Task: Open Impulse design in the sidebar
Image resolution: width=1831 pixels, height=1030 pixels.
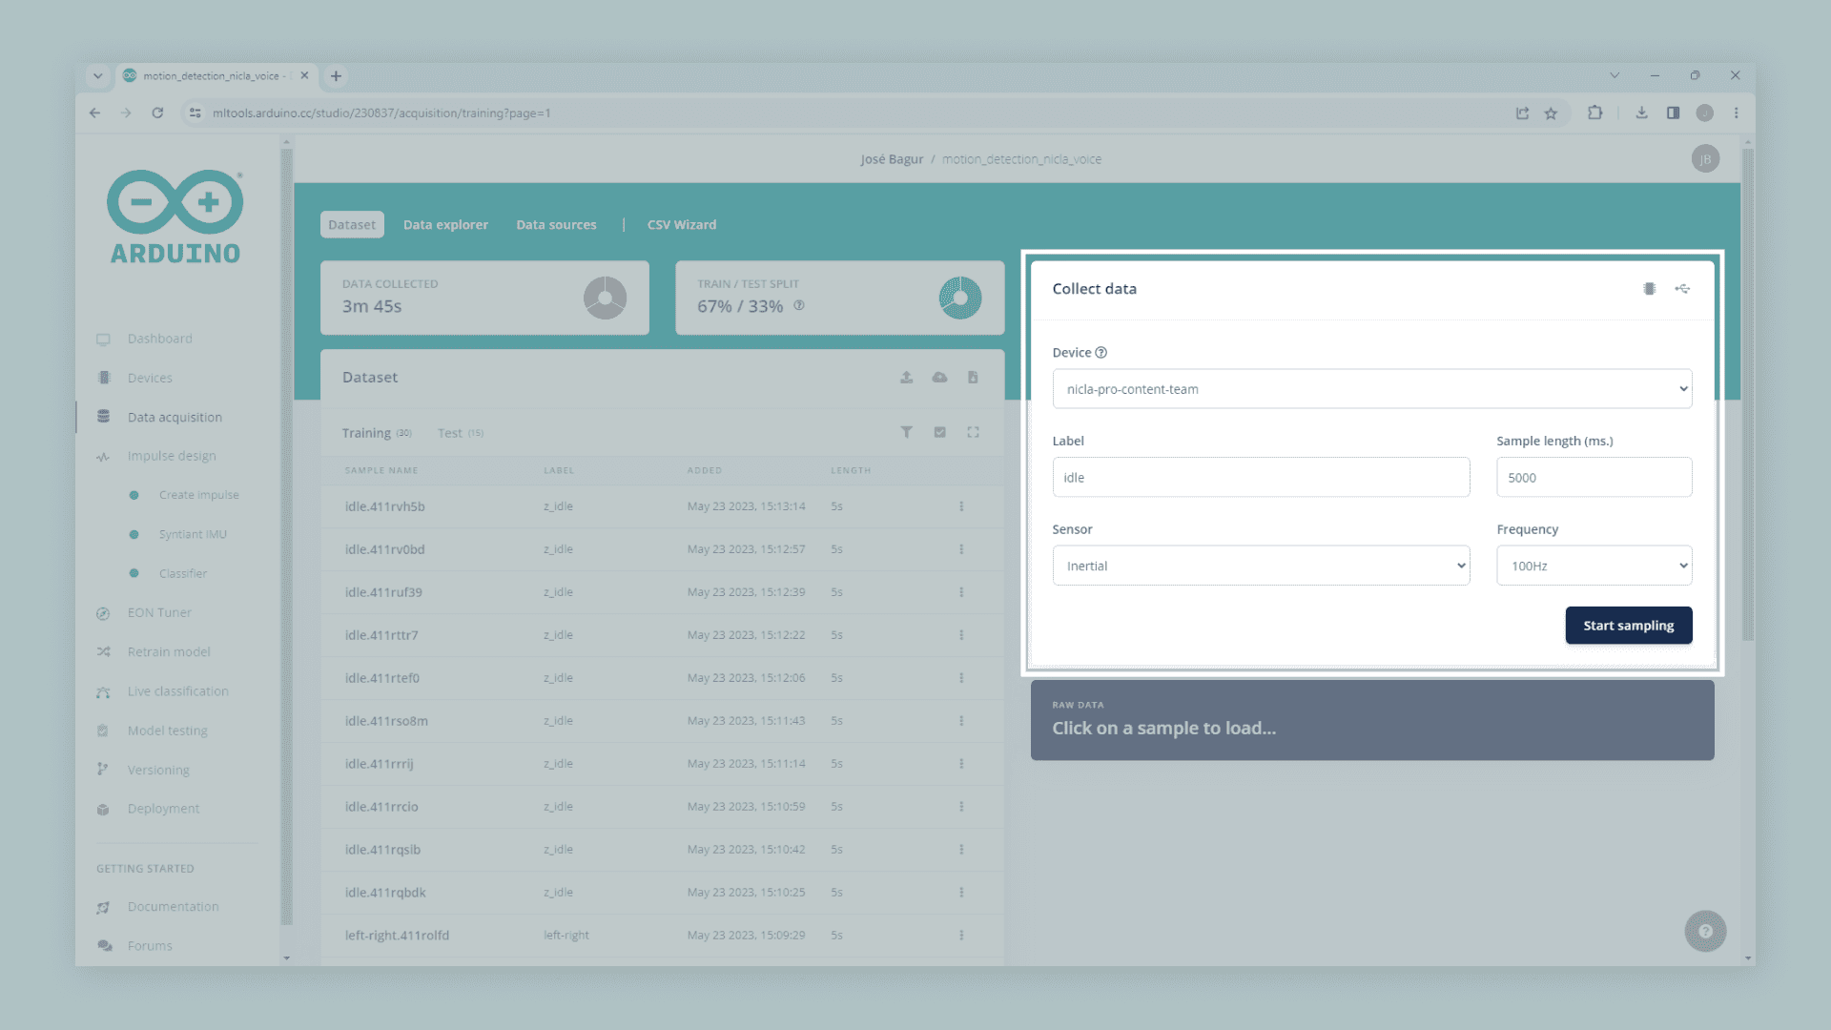Action: (172, 456)
